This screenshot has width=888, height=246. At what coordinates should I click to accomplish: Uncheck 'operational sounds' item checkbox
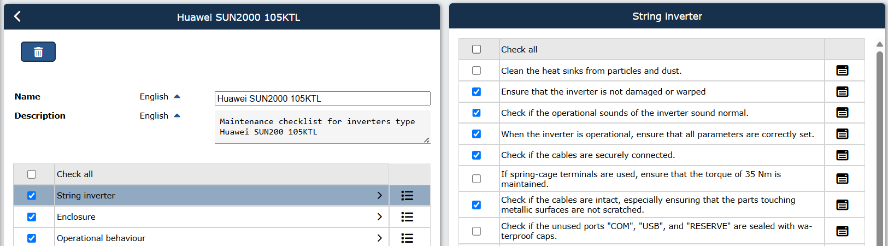(477, 113)
